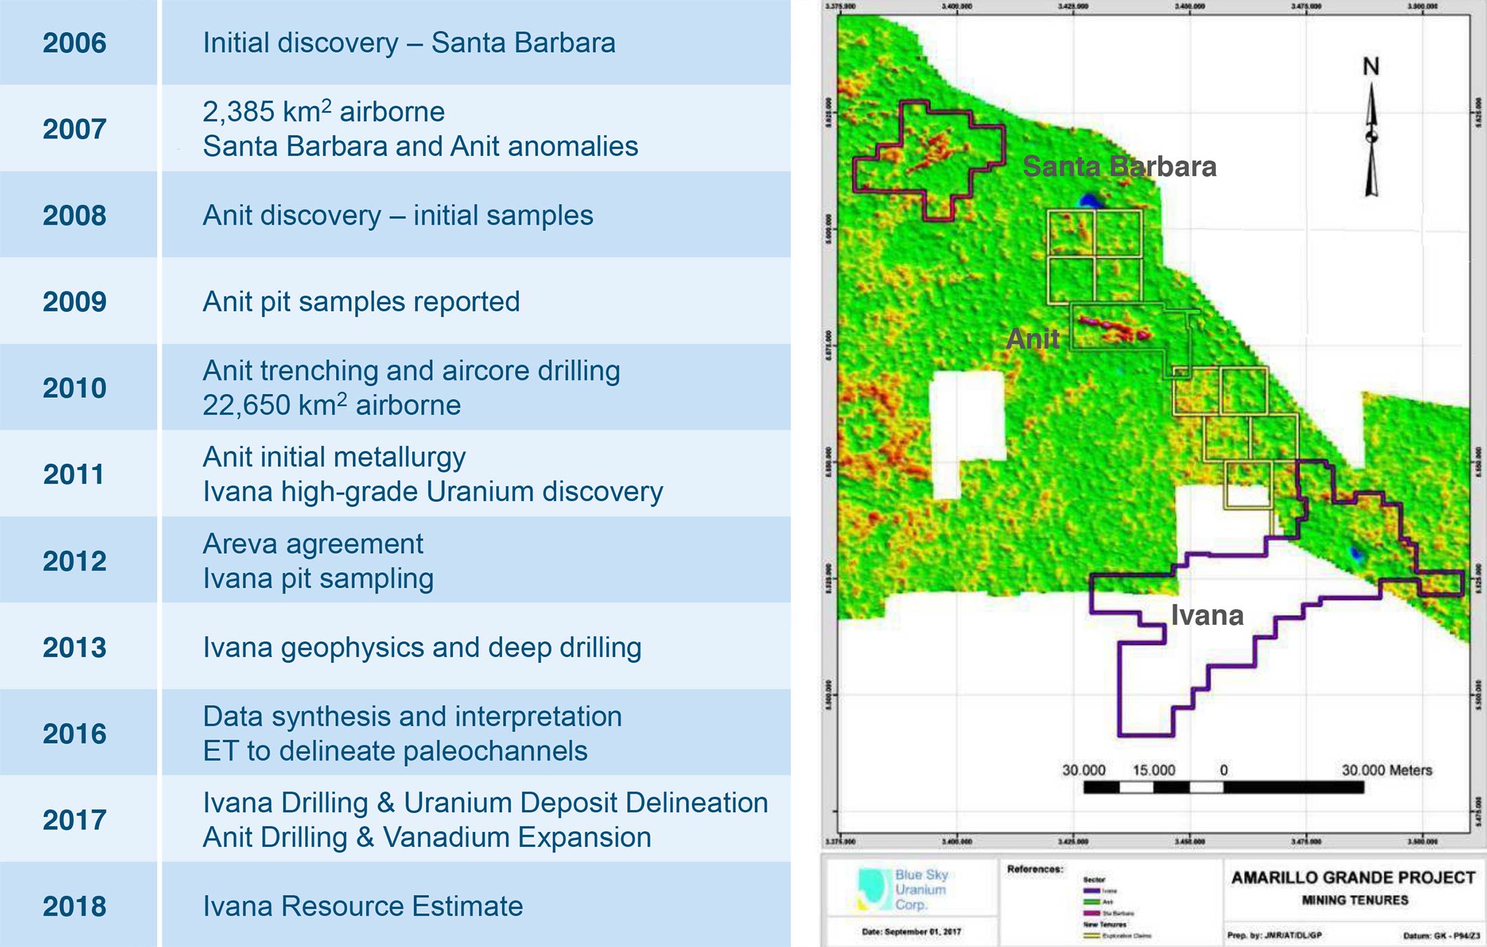Select 'Anit pit samples reported'
1487x947 pixels.
click(362, 302)
